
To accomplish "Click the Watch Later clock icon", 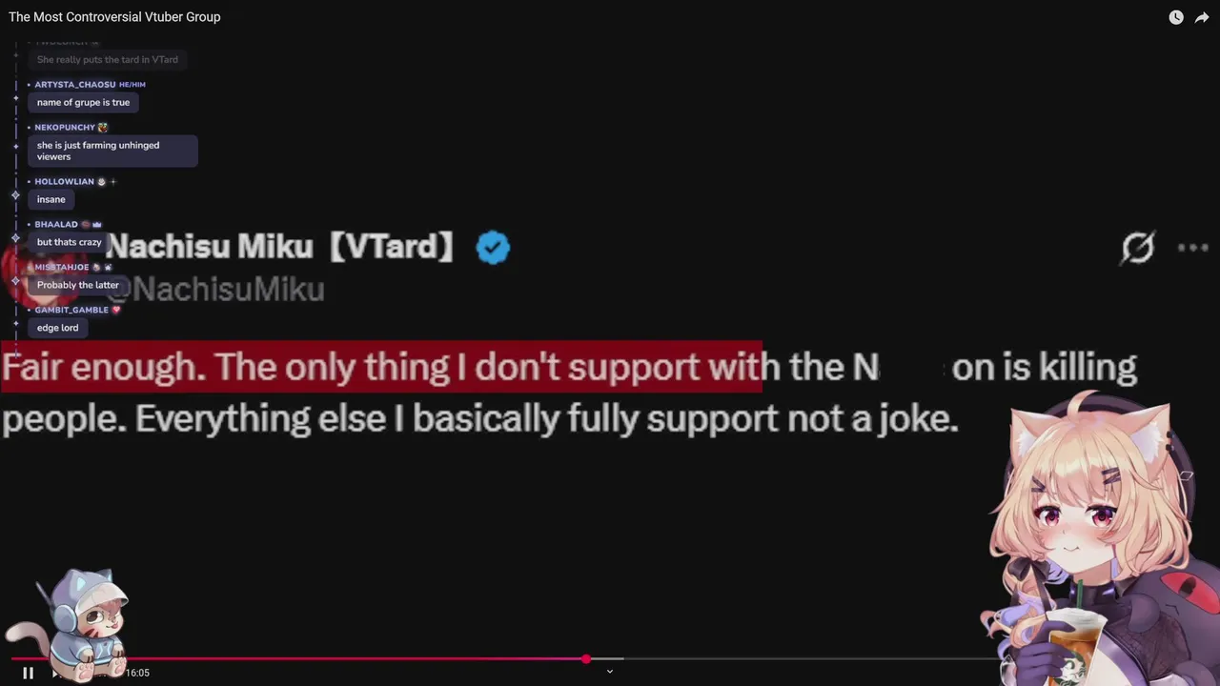I will click(x=1176, y=17).
